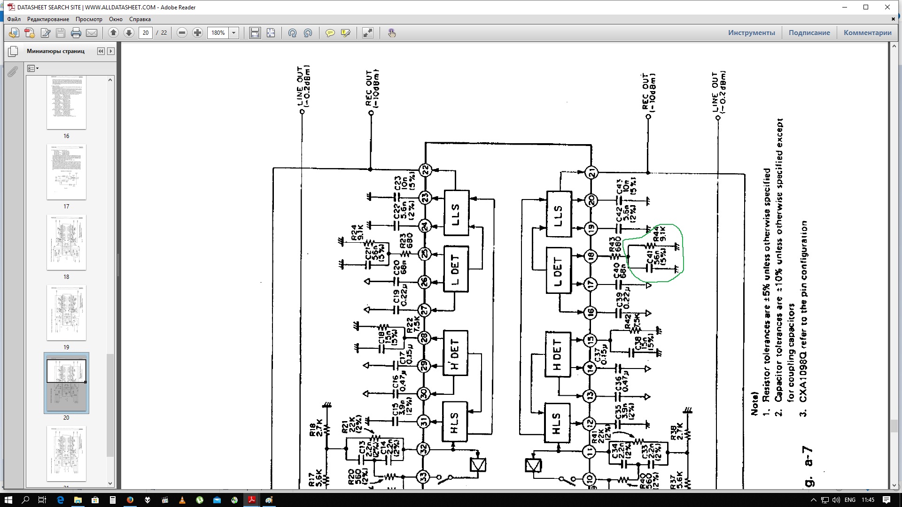This screenshot has width=902, height=507.
Task: Toggle the page thumbnails panel icon
Action: 13,51
